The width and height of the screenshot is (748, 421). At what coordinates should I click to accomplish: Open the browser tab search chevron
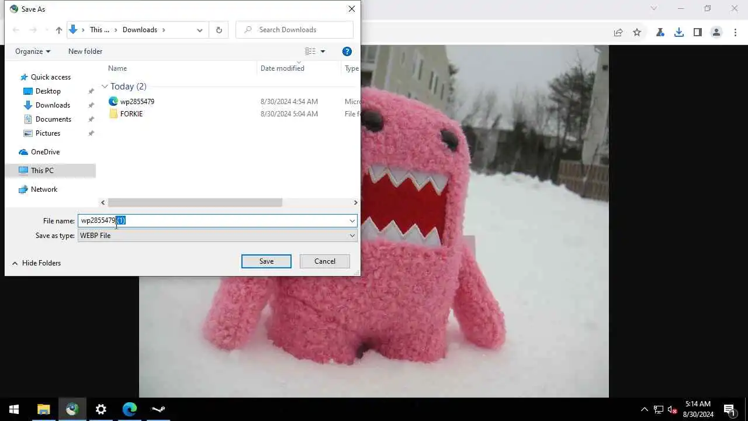[654, 8]
